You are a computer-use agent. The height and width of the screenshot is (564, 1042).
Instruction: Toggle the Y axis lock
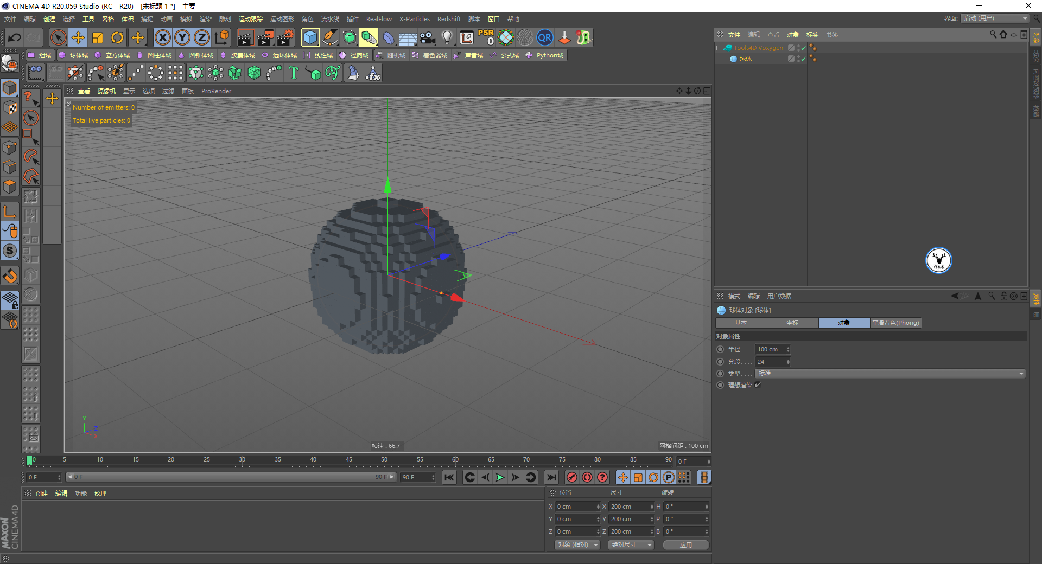[x=182, y=37]
